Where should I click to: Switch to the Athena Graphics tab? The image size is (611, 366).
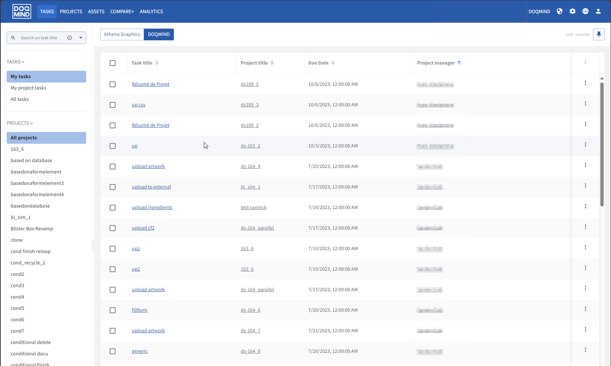[x=122, y=34]
